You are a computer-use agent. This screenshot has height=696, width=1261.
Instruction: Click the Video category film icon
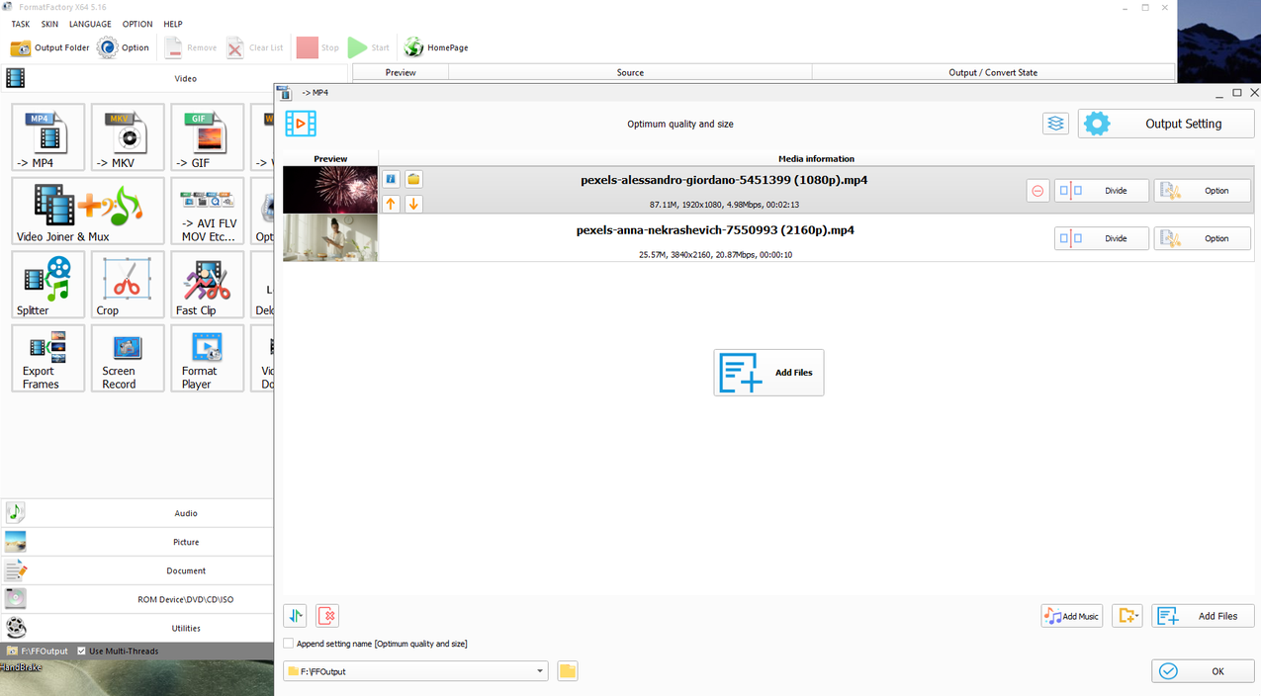[15, 77]
